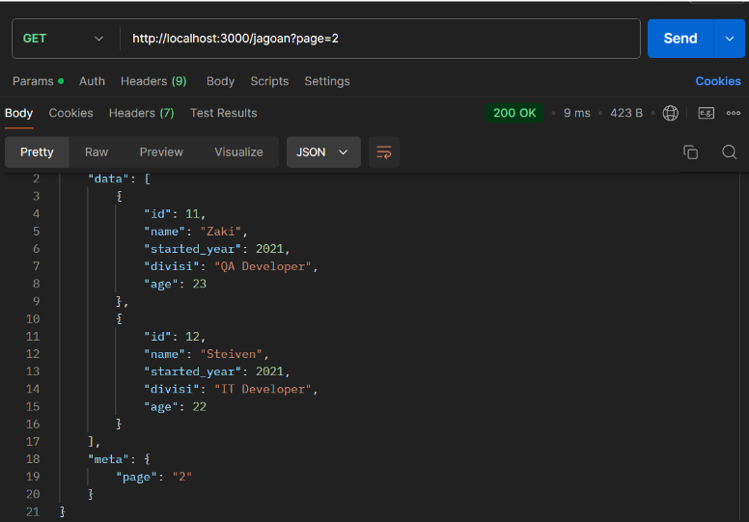The width and height of the screenshot is (749, 522).
Task: Switch to the Visualize view
Action: point(238,152)
